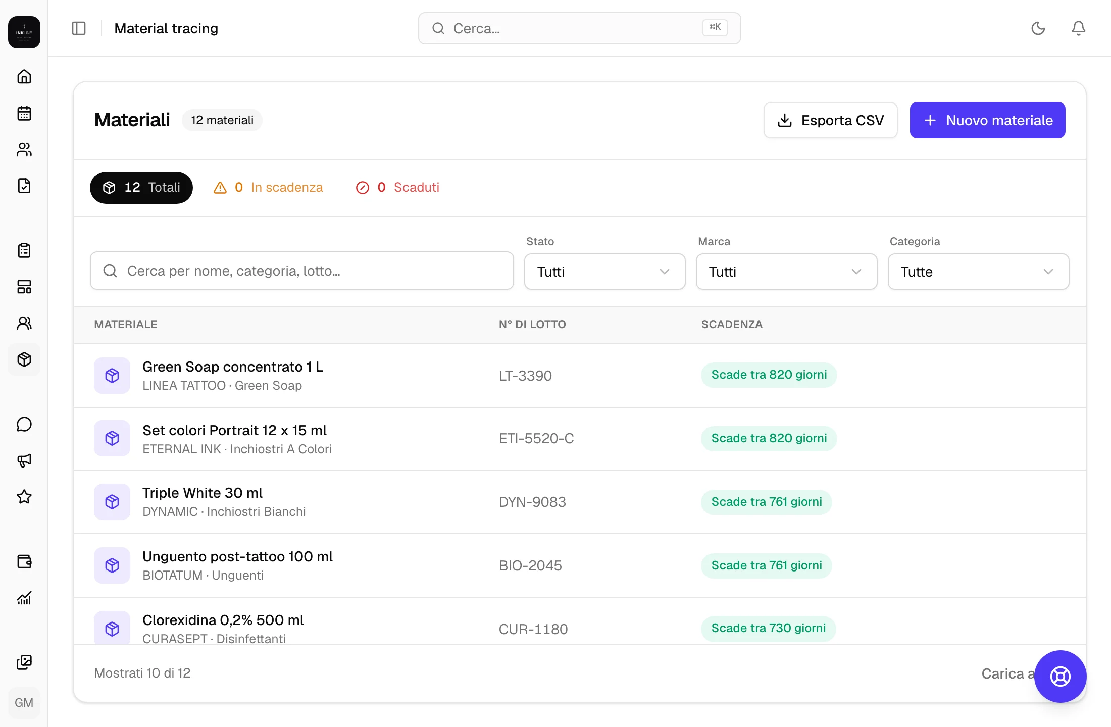Click lot number LT-3390
This screenshot has width=1111, height=727.
point(525,376)
